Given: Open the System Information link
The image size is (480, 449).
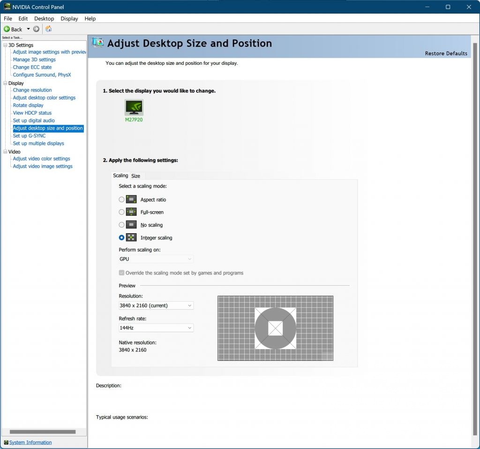Looking at the screenshot, I should coord(30,442).
